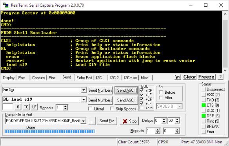Enable the Literal checkbox
The width and height of the screenshot is (229, 146).
90,109
